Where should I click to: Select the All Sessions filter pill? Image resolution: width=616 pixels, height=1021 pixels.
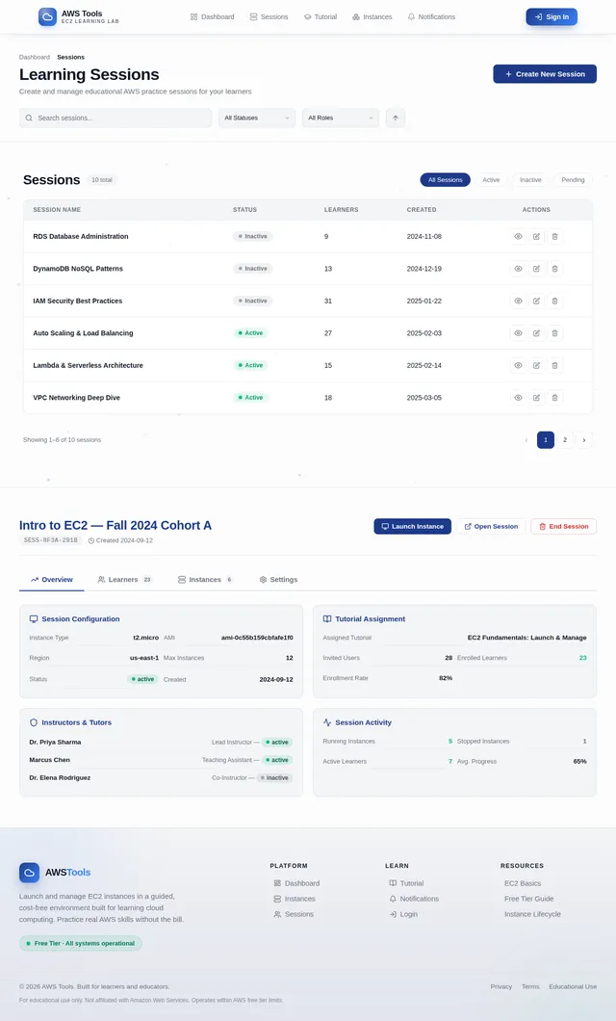[x=445, y=180]
